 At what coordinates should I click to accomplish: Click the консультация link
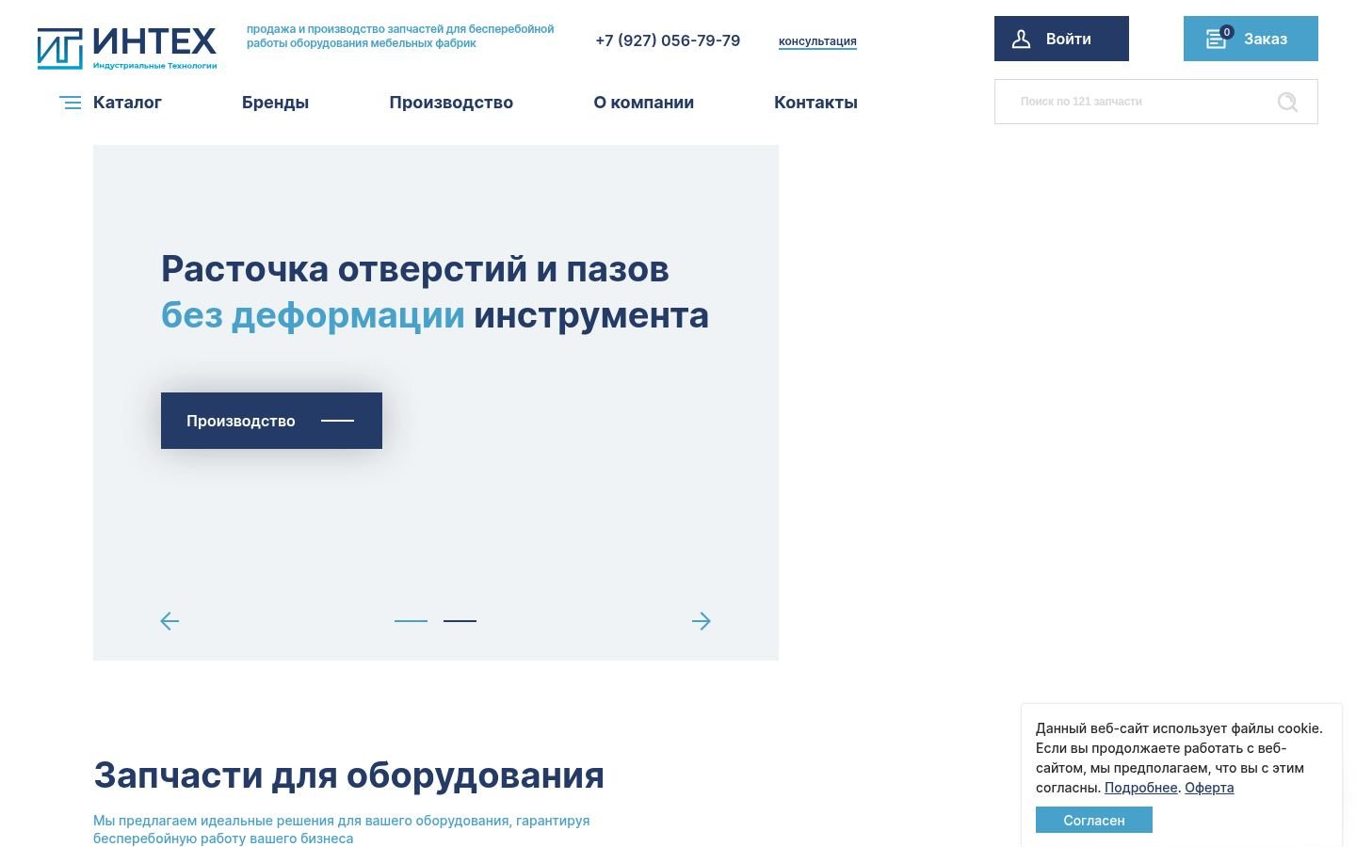[817, 41]
